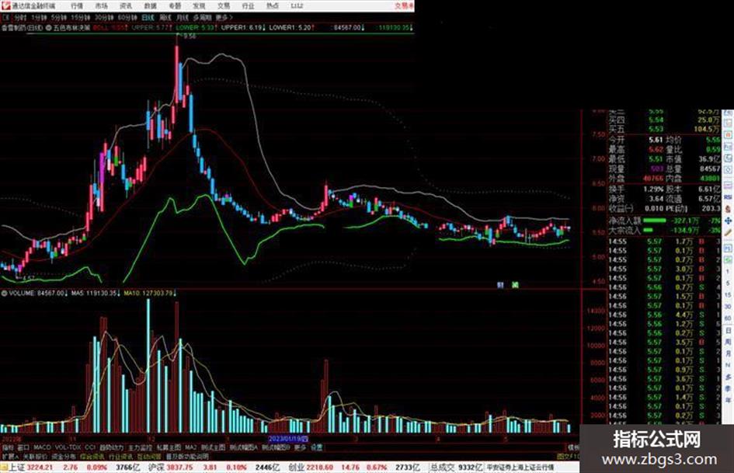Open 设置 in indicator tab bar
734x473 pixels.
click(316, 447)
